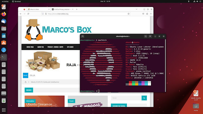Click the Marco's Box site logo
This screenshot has height=114, width=203.
pyautogui.click(x=58, y=30)
